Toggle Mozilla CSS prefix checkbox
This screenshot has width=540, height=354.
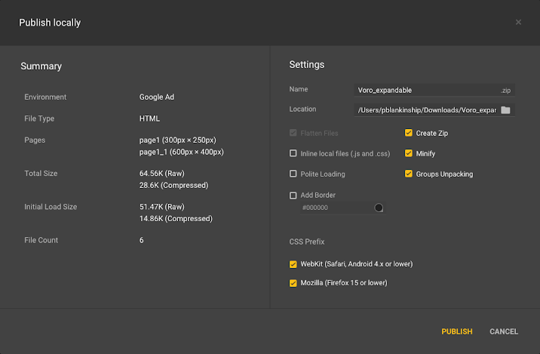coord(293,284)
